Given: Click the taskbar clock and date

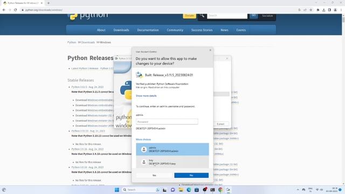Looking at the screenshot, I should point(332,190).
